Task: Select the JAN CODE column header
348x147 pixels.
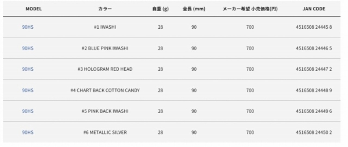Action: pos(314,9)
